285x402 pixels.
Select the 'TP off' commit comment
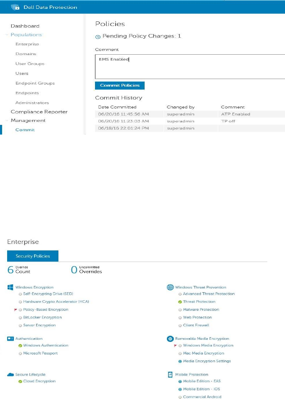[x=228, y=121]
